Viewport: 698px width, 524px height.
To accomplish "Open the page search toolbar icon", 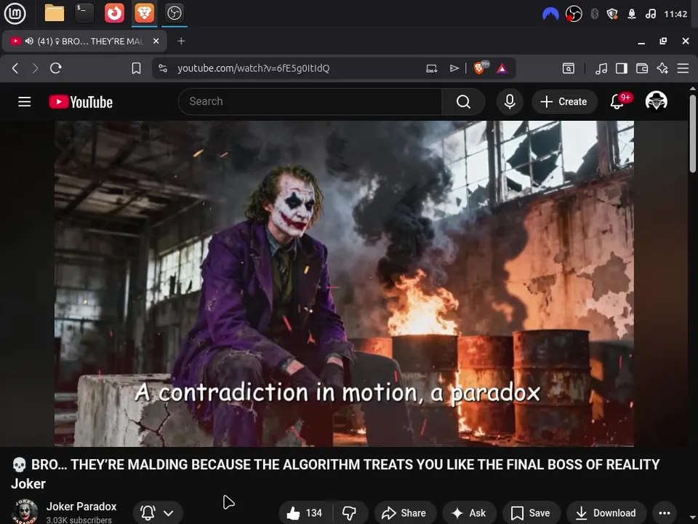I will (x=569, y=68).
